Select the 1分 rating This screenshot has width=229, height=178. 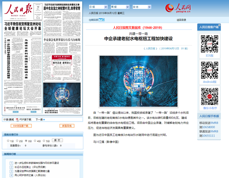9,141
